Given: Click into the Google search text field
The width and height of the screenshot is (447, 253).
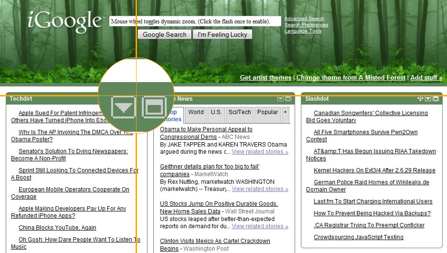Looking at the screenshot, I should tap(195, 21).
